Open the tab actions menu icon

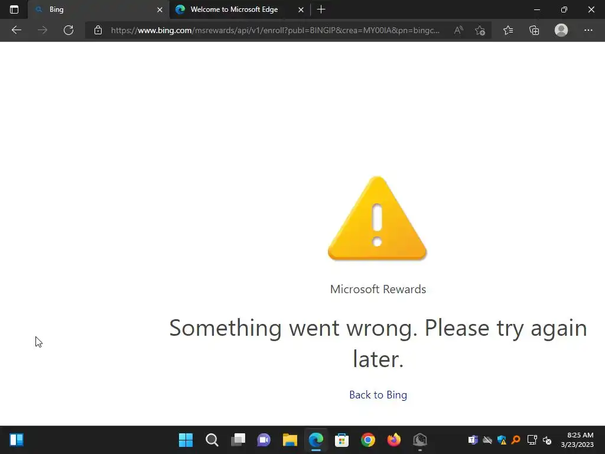pyautogui.click(x=14, y=9)
